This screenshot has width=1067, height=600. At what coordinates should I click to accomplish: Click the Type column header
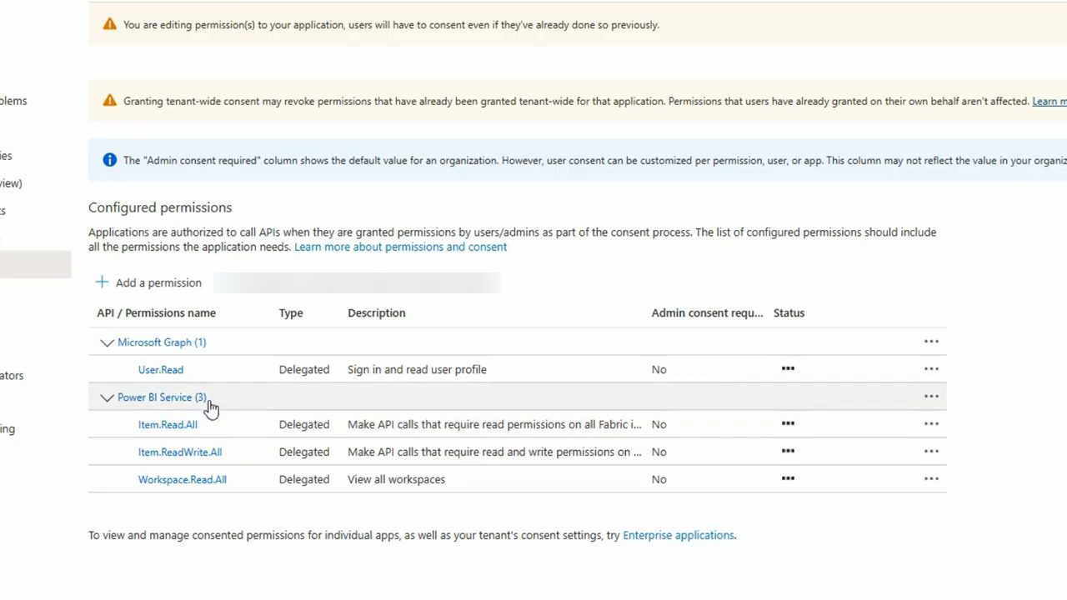(291, 313)
